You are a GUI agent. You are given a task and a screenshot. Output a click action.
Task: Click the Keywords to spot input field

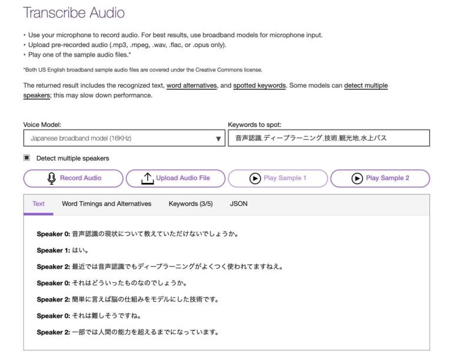pos(328,138)
